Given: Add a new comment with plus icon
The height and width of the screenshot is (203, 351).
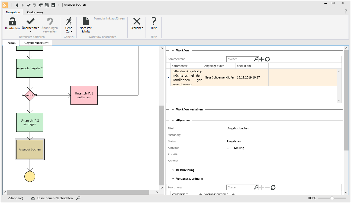Looking at the screenshot, I should (262, 59).
